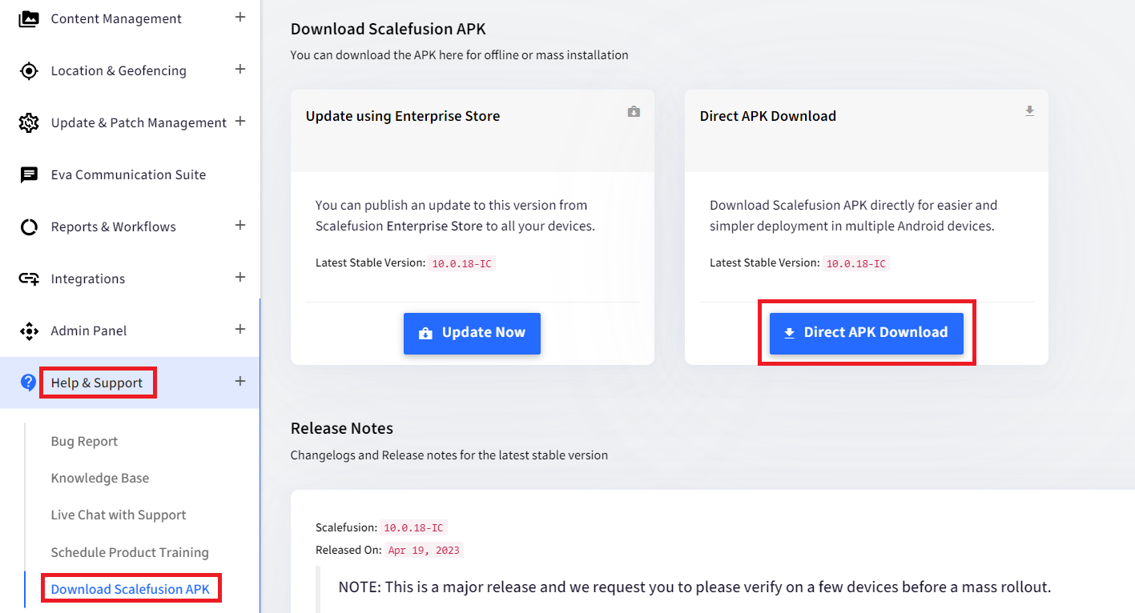Expand the Location & Geofencing section
The height and width of the screenshot is (613, 1135).
click(239, 69)
